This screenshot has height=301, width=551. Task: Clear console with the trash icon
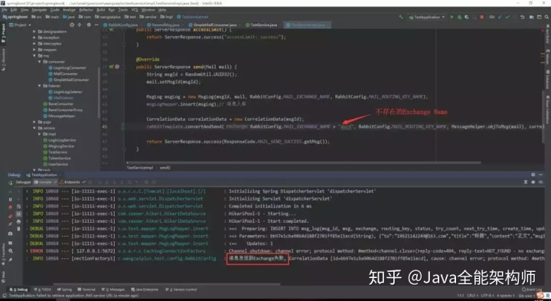click(18, 229)
